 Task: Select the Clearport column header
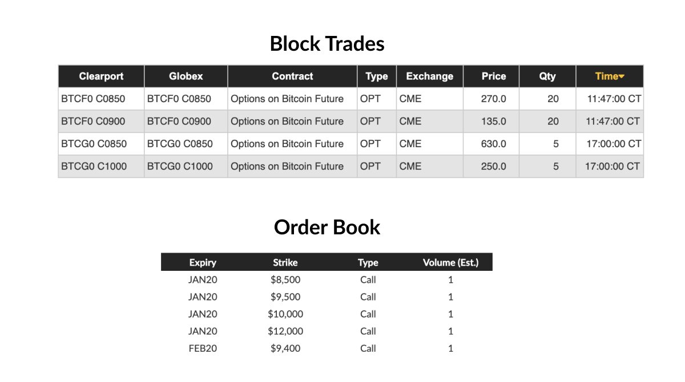(x=101, y=76)
